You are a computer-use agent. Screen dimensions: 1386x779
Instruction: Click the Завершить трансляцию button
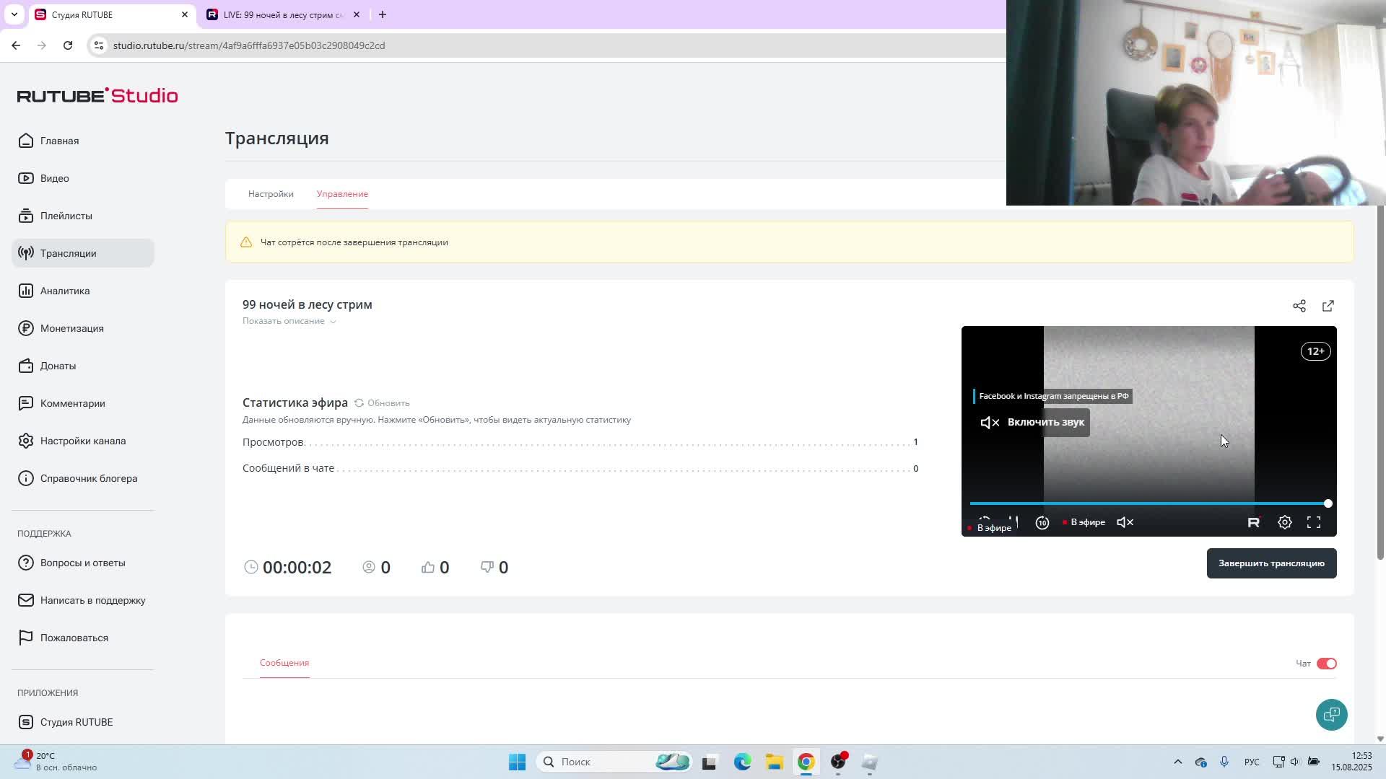pos(1270,563)
